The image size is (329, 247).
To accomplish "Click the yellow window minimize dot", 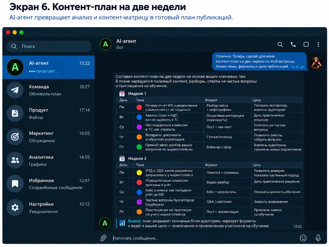I will click(15, 32).
